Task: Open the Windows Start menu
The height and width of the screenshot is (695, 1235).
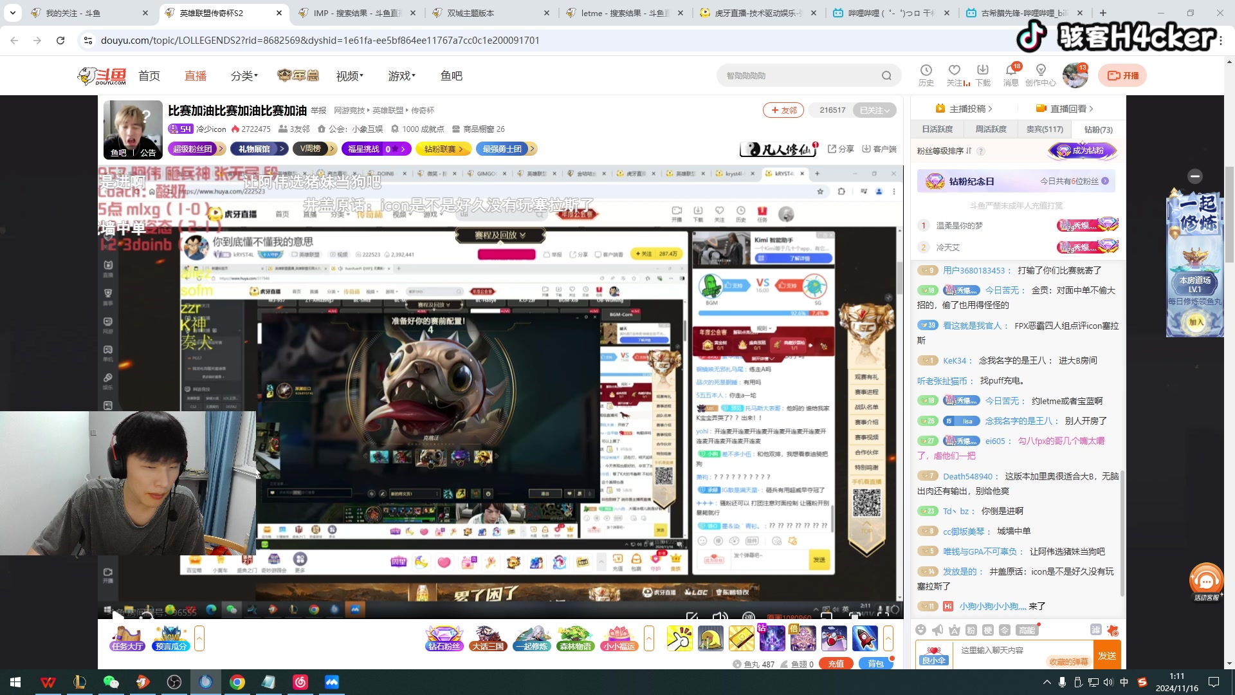Action: pyautogui.click(x=15, y=682)
